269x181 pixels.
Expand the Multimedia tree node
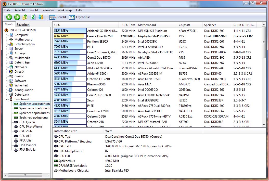tap(7, 58)
